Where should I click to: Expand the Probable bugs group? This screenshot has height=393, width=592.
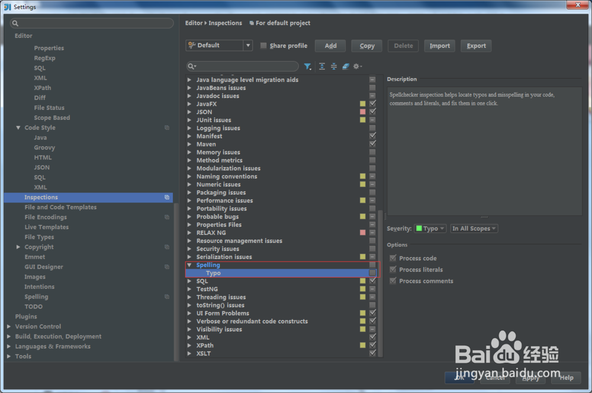point(189,217)
